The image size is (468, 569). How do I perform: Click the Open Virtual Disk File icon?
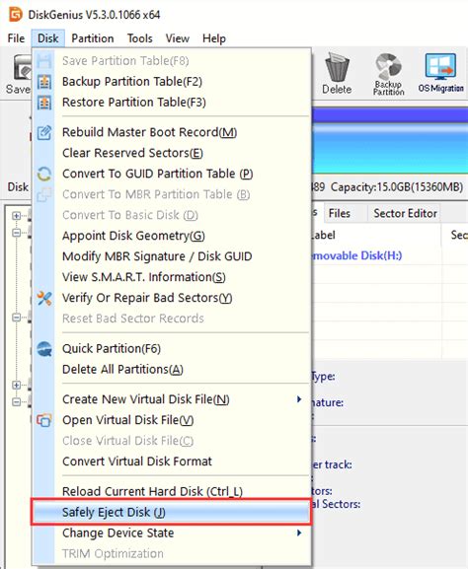[44, 420]
